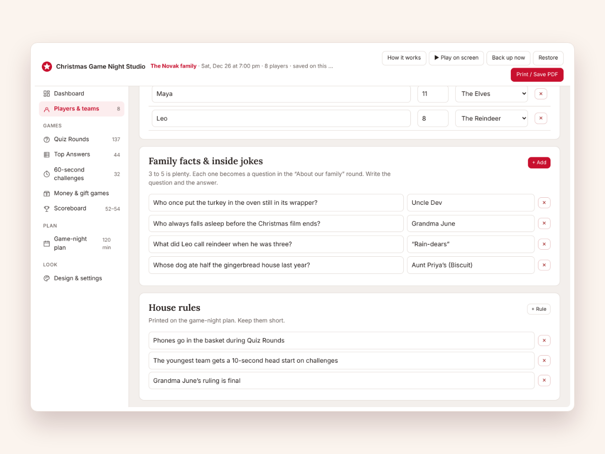Open Maya's team dropdown showing The Elves
605x454 pixels.
click(x=492, y=94)
